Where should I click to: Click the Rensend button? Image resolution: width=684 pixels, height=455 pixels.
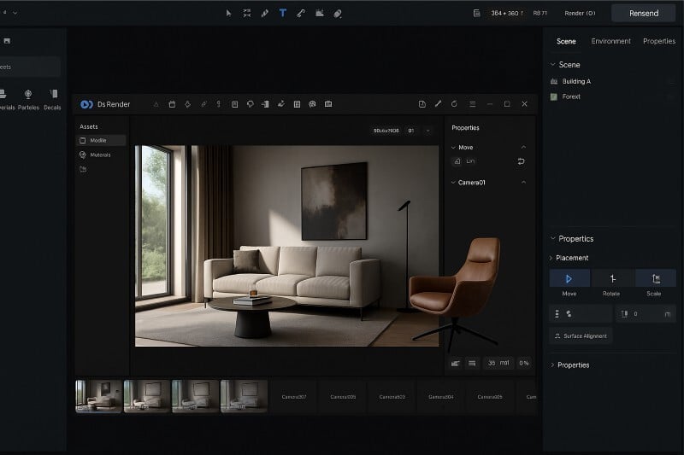point(643,14)
